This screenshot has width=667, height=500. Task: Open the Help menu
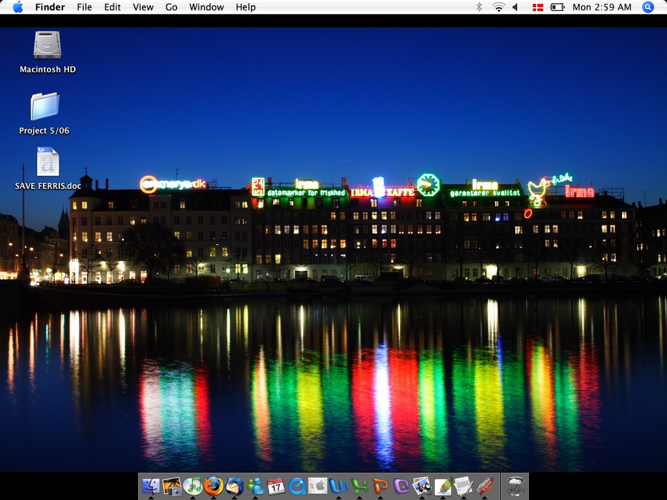[x=246, y=7]
